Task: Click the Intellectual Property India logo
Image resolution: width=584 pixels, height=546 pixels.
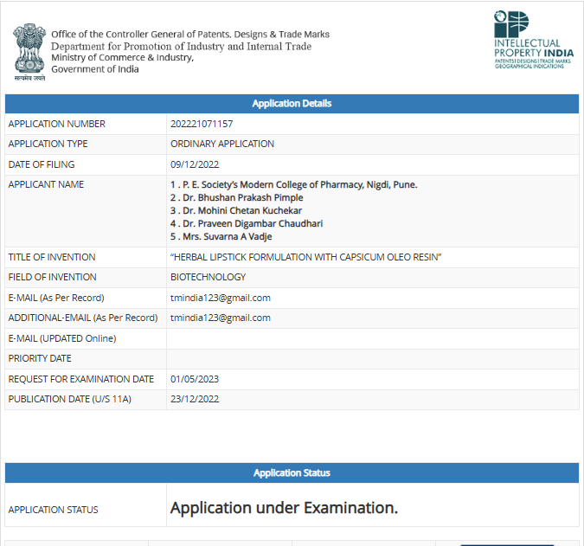Action: (x=533, y=40)
